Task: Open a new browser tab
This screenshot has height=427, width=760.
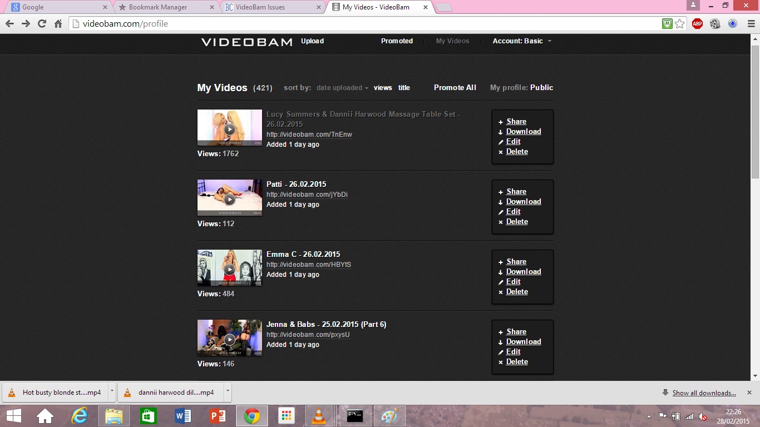Action: point(443,8)
